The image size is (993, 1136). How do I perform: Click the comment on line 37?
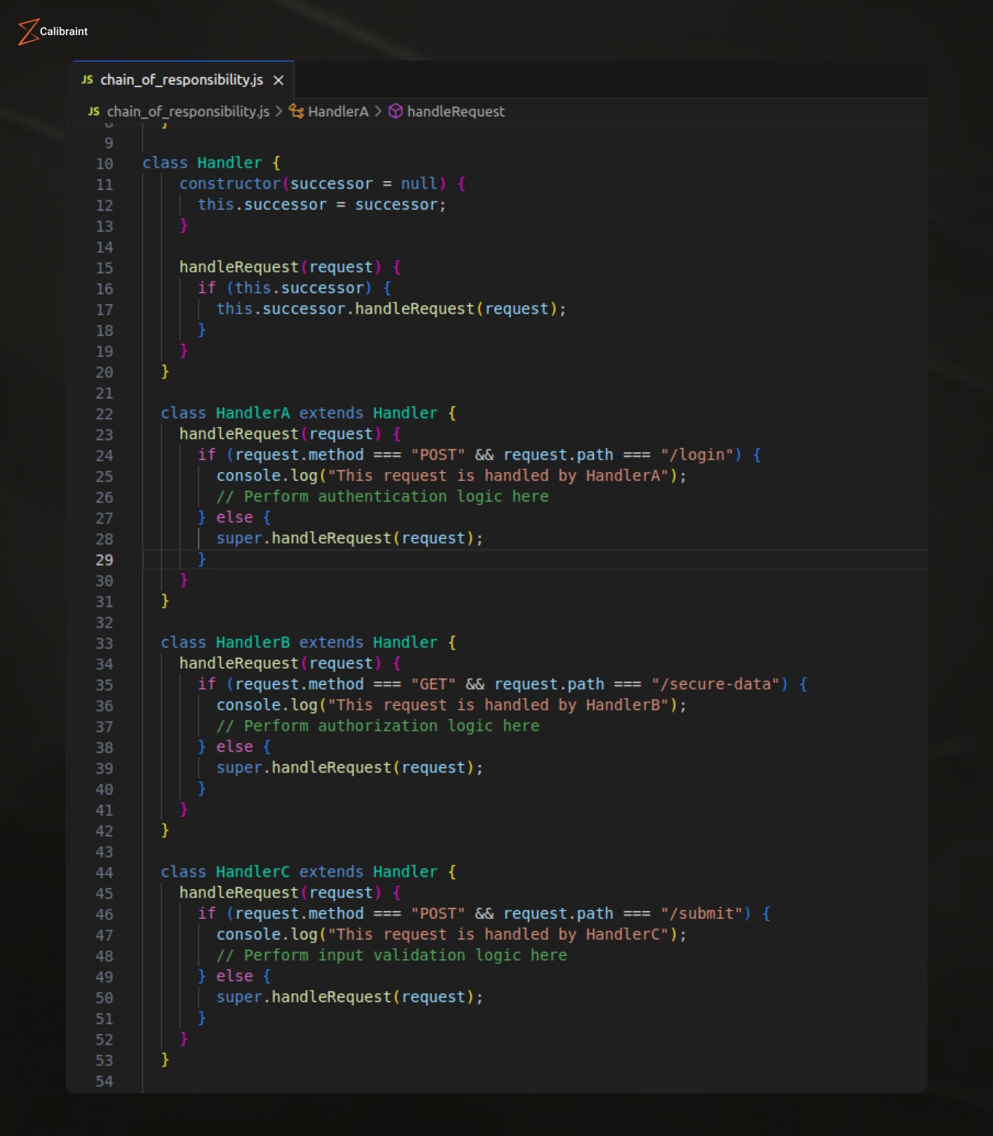pos(379,726)
